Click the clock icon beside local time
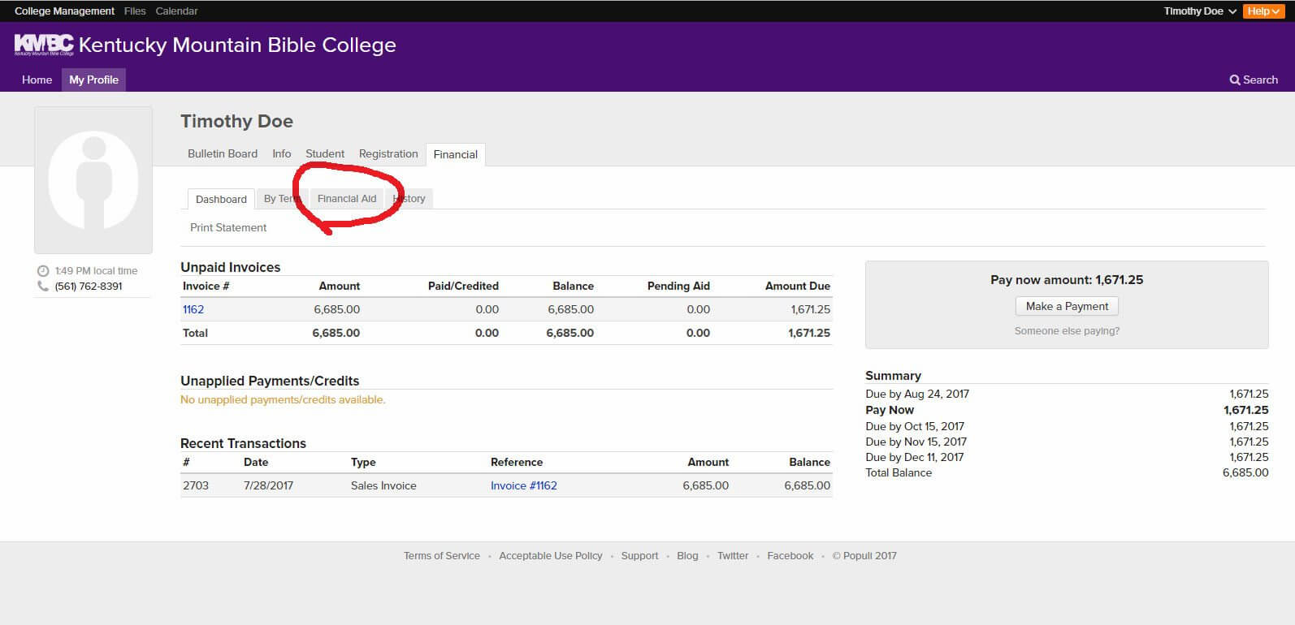1295x625 pixels. point(43,271)
